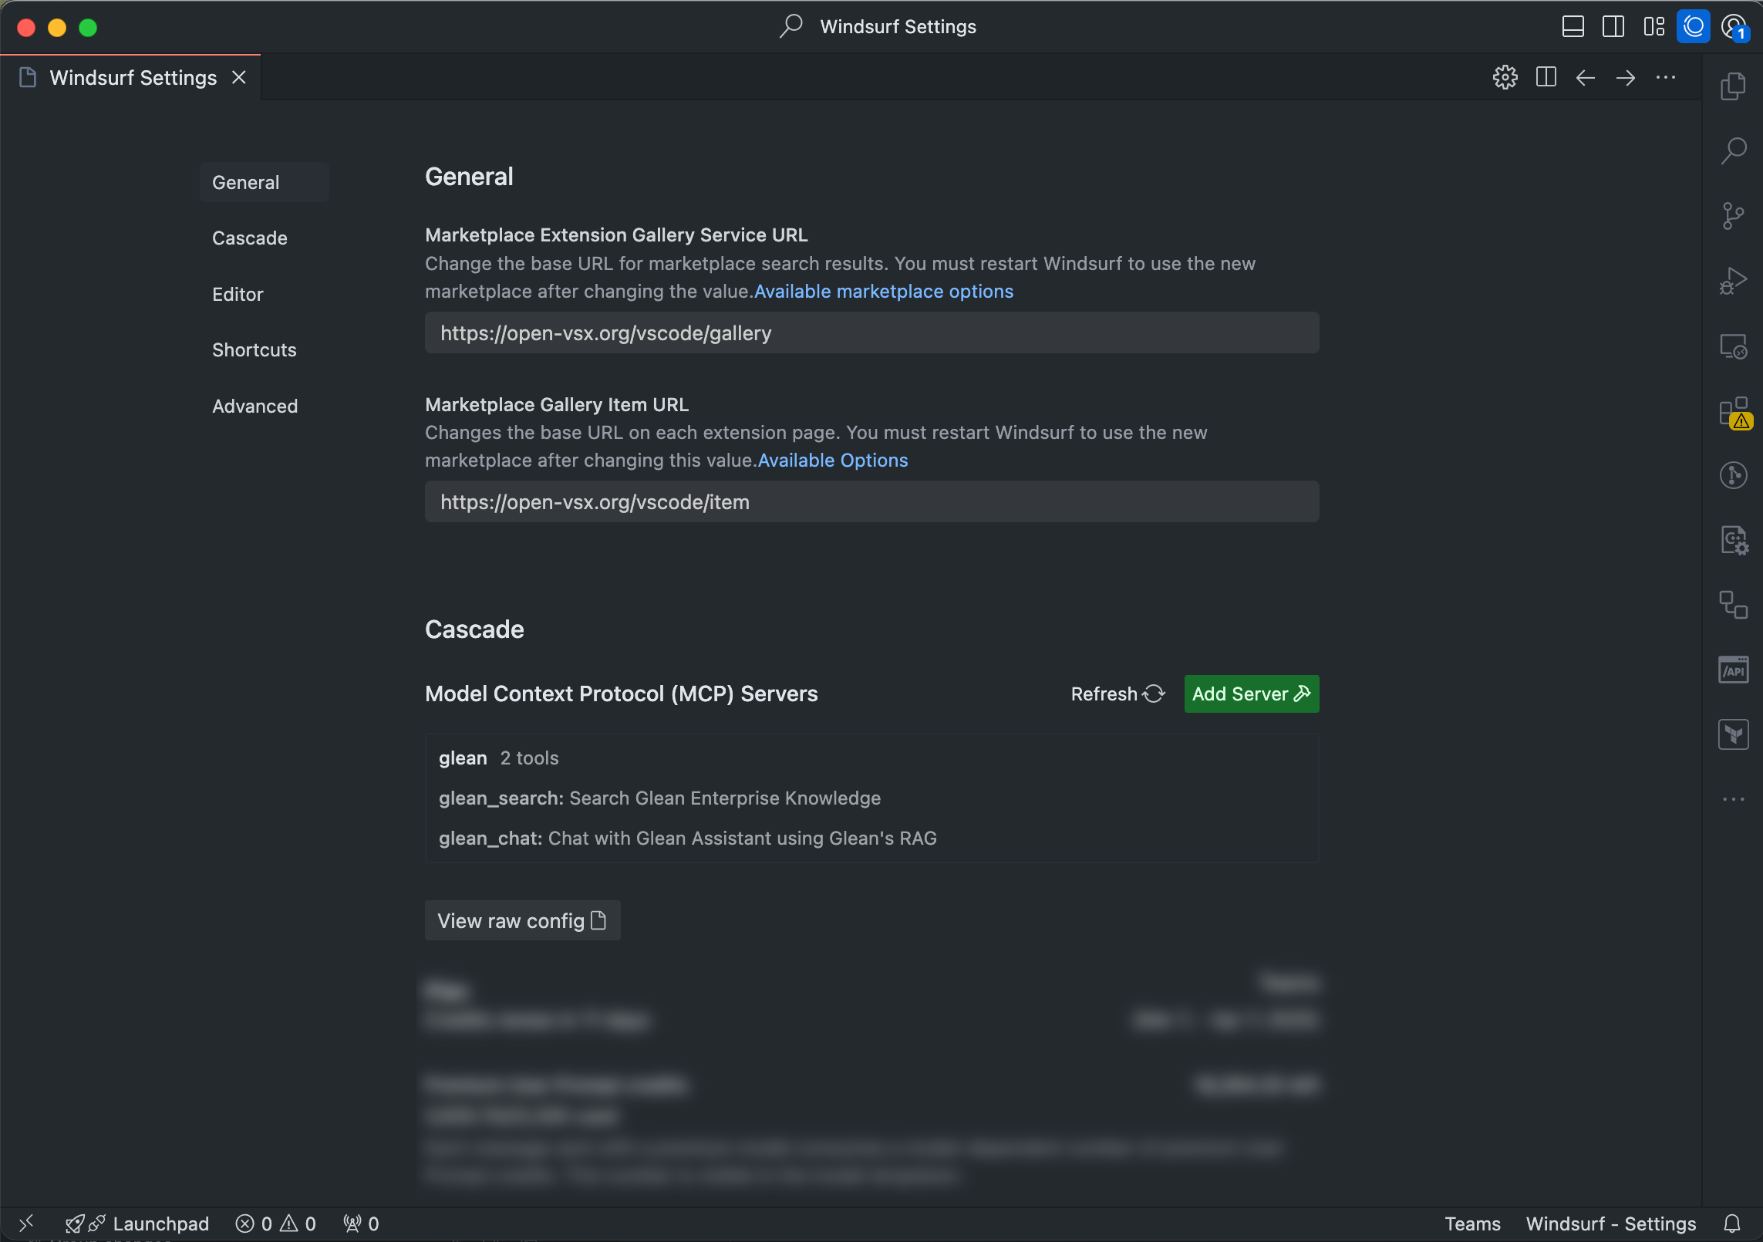Image resolution: width=1763 pixels, height=1242 pixels.
Task: Open the Remote Explorer view
Action: click(1733, 346)
